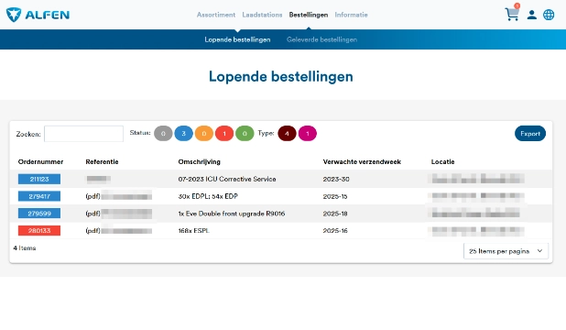Toggle the blue status filter showing 3
This screenshot has height=330, width=566.
click(183, 134)
